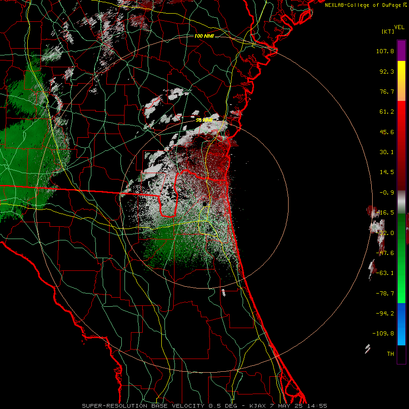This screenshot has width=409, height=409.
Task: Click the -47.6 velocity scale value
Action: click(385, 253)
